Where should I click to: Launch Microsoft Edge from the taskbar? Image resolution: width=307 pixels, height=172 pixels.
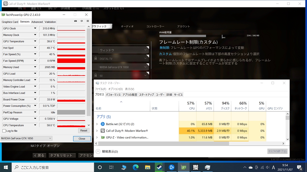(136, 167)
